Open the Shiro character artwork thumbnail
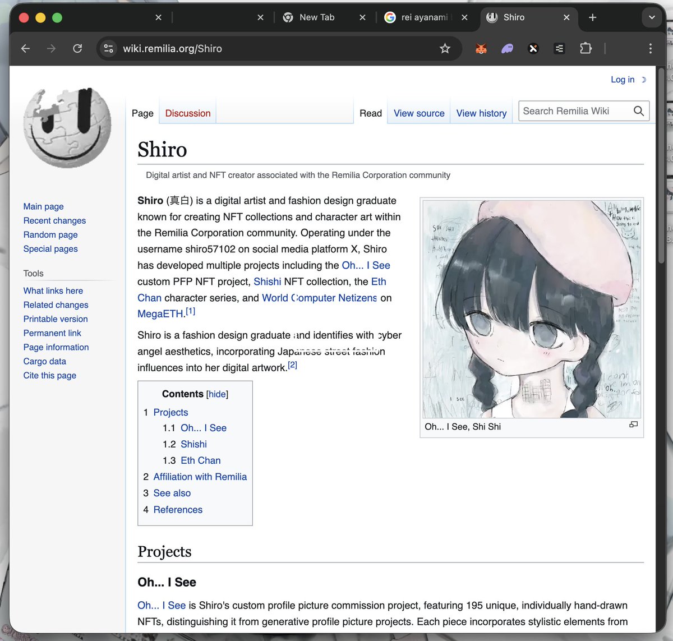 tap(532, 309)
